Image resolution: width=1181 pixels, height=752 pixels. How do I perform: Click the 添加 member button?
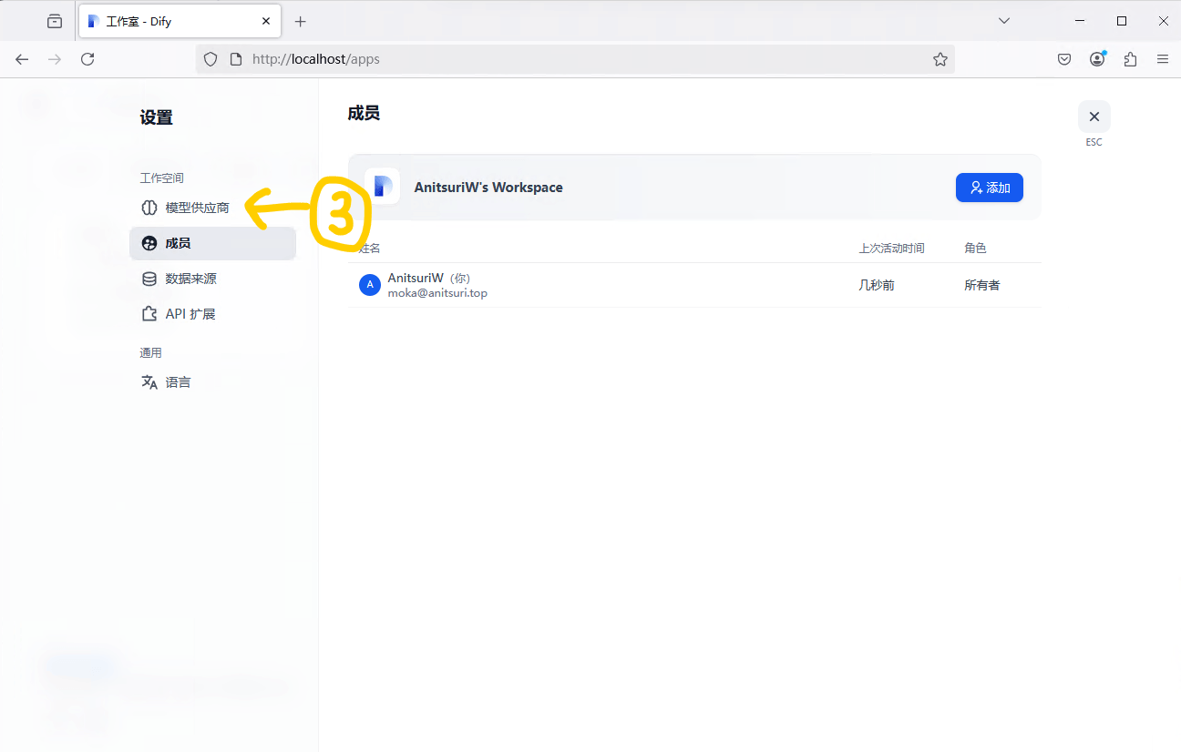[x=989, y=188]
